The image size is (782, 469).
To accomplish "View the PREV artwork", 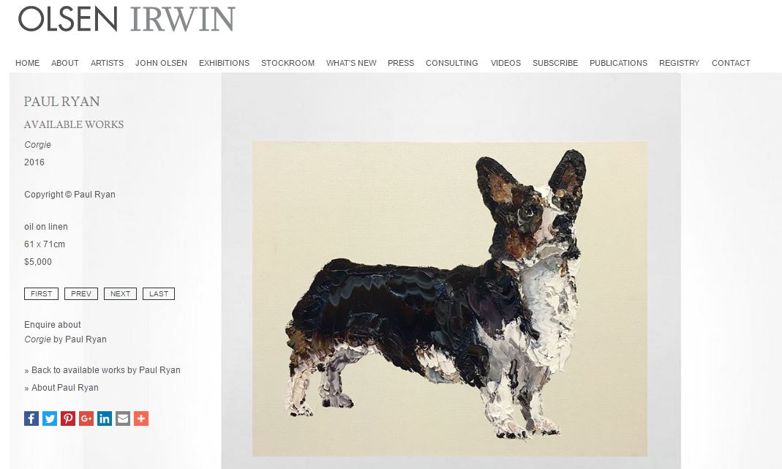I will pos(80,294).
